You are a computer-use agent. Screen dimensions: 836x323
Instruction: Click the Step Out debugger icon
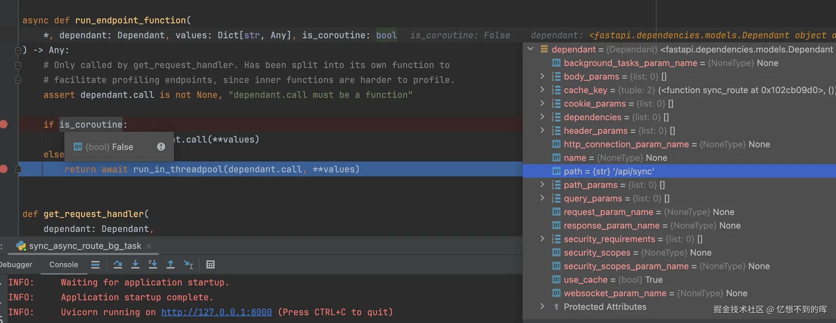(171, 264)
